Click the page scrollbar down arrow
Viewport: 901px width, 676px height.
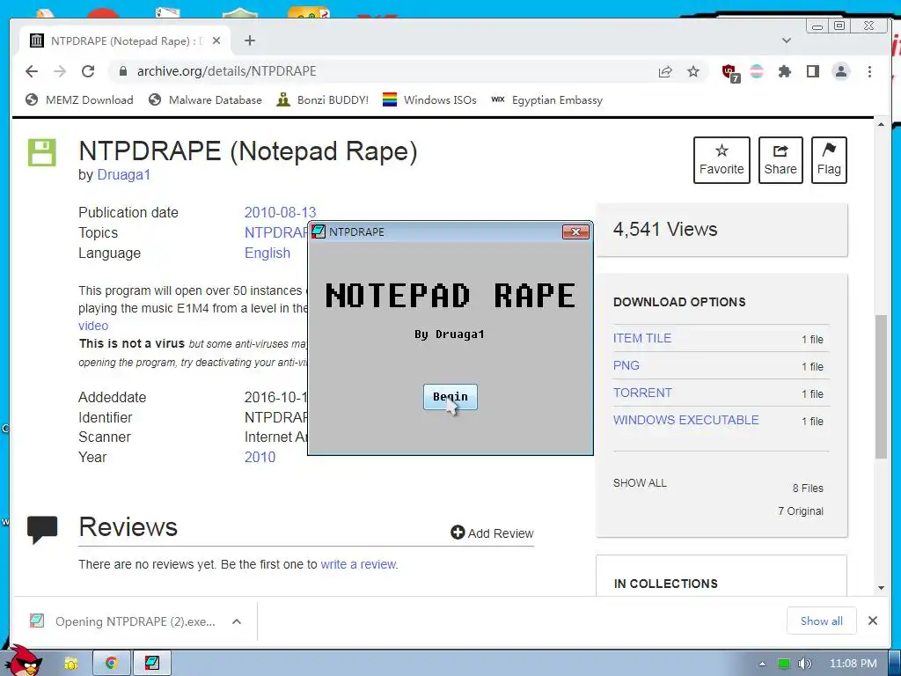[x=882, y=587]
